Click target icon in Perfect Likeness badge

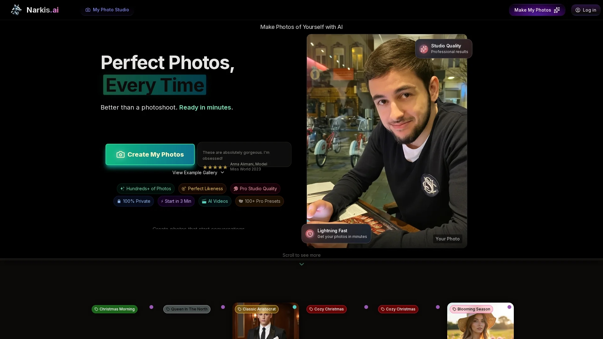[184, 189]
